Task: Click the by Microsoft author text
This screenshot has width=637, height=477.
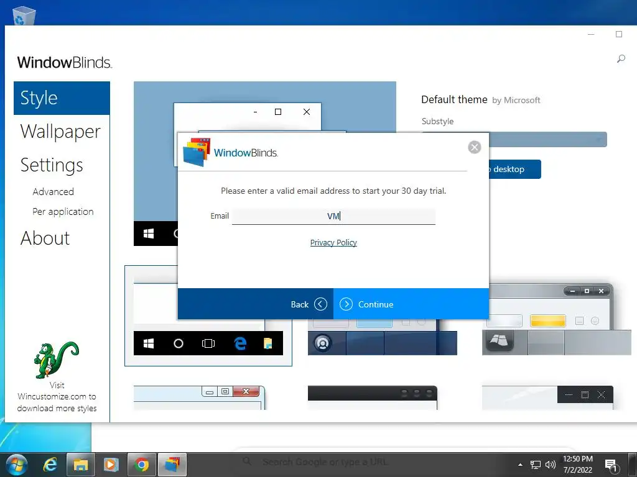Action: pos(516,100)
